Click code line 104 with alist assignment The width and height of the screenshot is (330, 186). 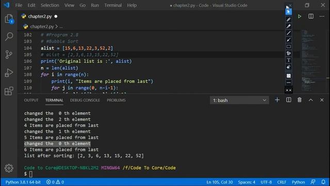click(x=77, y=48)
